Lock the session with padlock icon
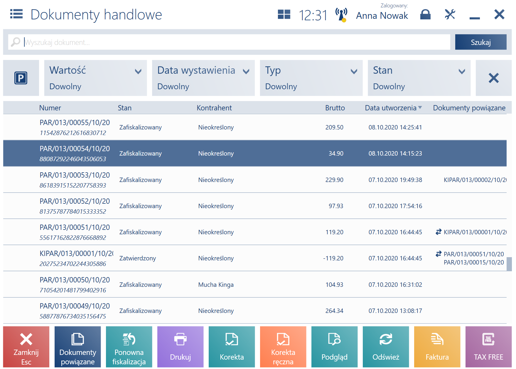 [425, 14]
